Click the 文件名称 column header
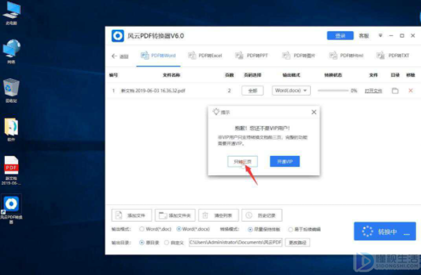421x275 pixels. (x=171, y=75)
